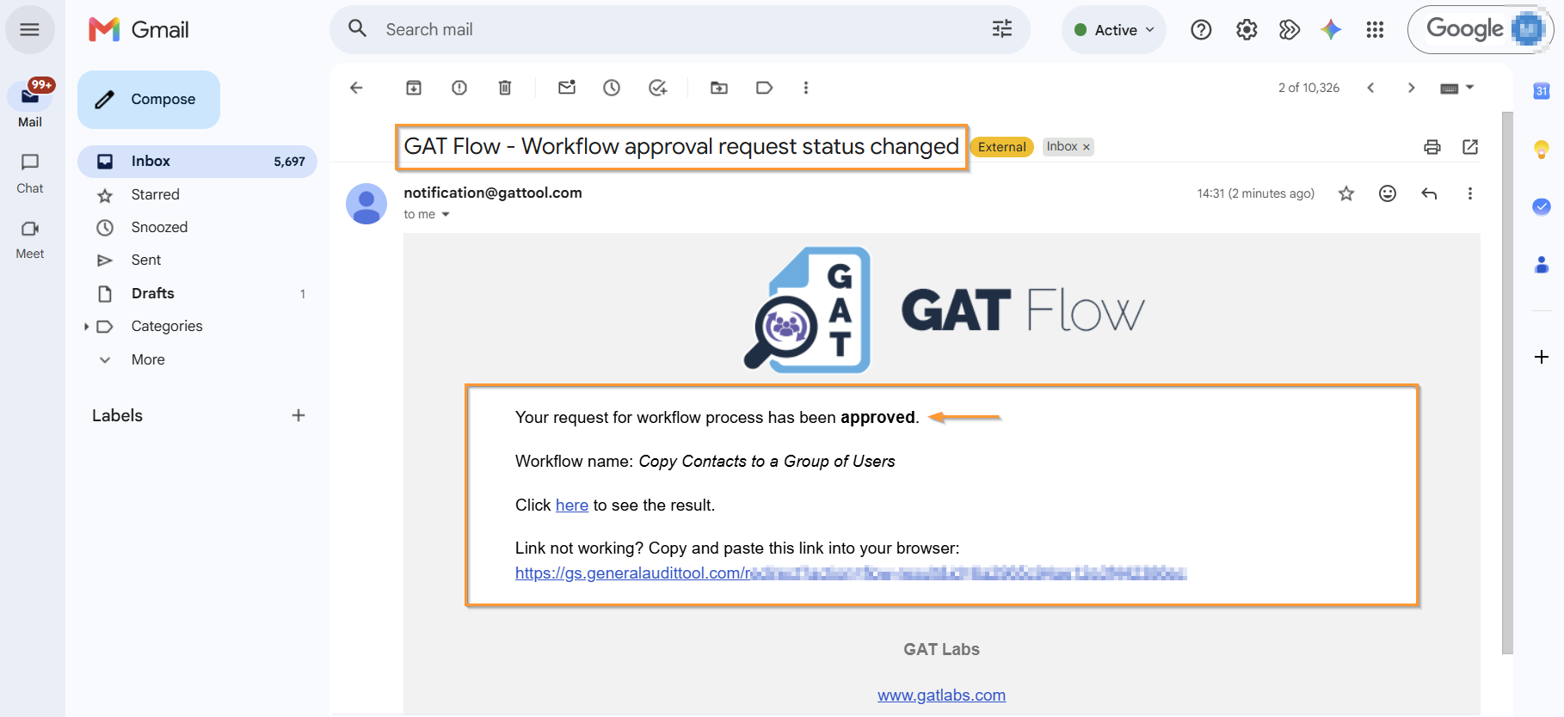Open Contacts side panel
The image size is (1564, 717).
click(x=1542, y=265)
